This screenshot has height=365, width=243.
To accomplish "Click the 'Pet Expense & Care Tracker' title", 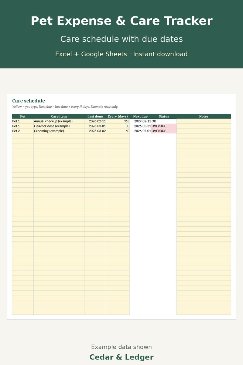I will pyautogui.click(x=122, y=21).
